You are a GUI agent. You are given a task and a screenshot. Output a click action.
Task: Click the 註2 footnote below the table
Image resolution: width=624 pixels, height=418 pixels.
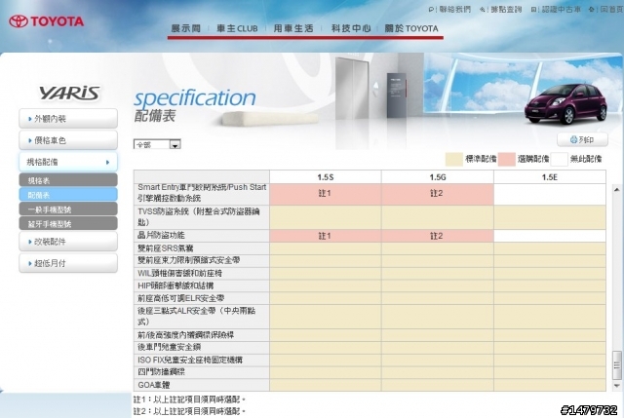[189, 411]
